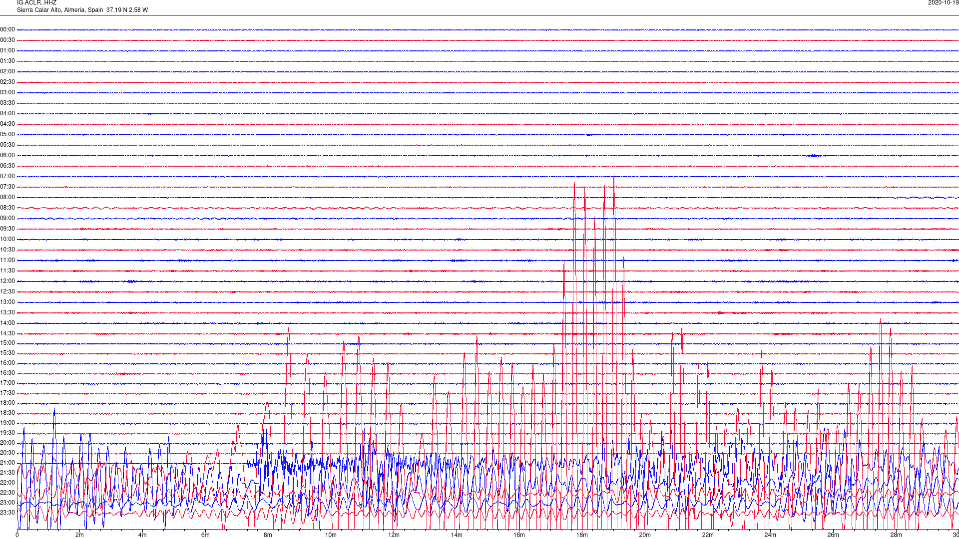
Task: Select the 06:00 time row label
Action: click(x=7, y=155)
